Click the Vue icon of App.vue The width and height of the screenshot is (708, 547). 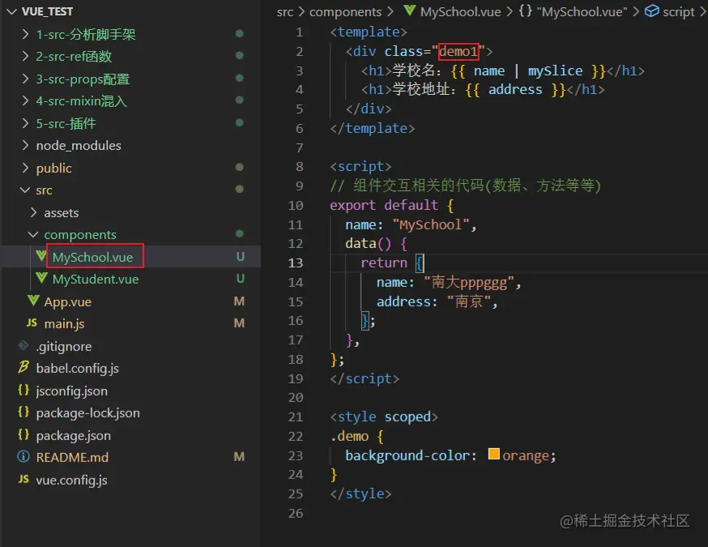33,301
